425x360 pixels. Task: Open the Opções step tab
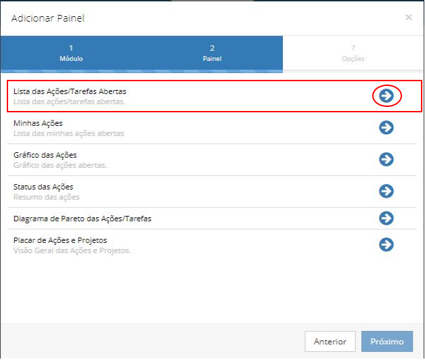click(353, 53)
